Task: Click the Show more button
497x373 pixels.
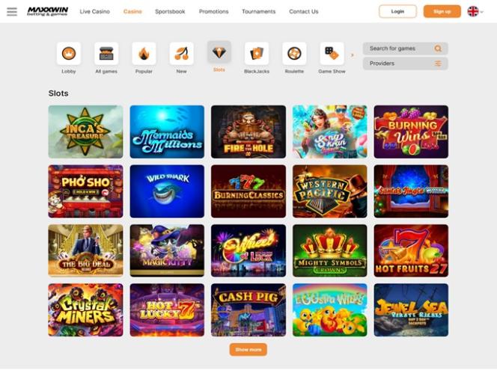Action: [248, 350]
